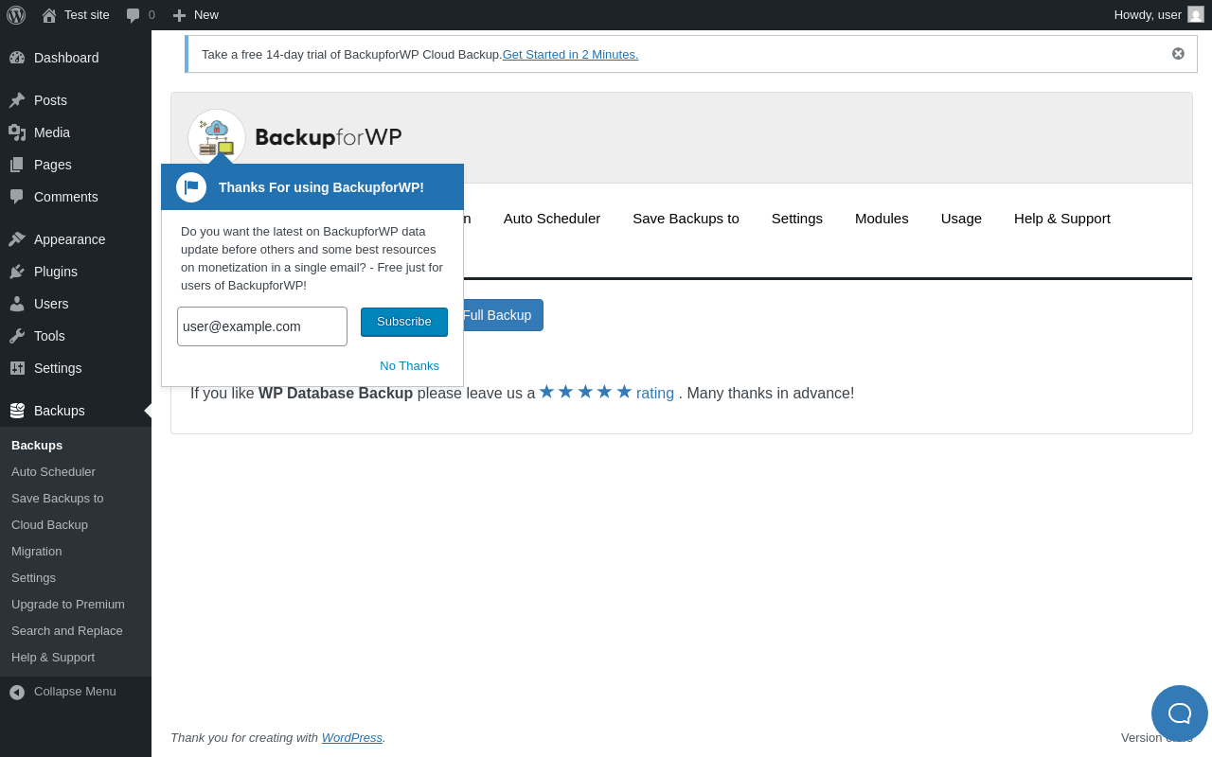This screenshot has width=1212, height=757.
Task: Select Backups in the sidebar submenu
Action: 37,446
